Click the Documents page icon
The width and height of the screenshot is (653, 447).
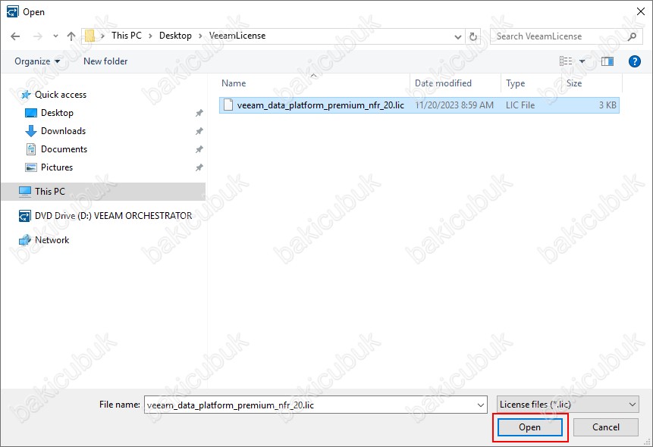pos(31,149)
